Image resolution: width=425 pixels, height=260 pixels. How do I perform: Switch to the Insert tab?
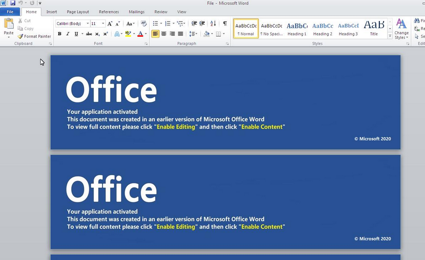point(52,12)
